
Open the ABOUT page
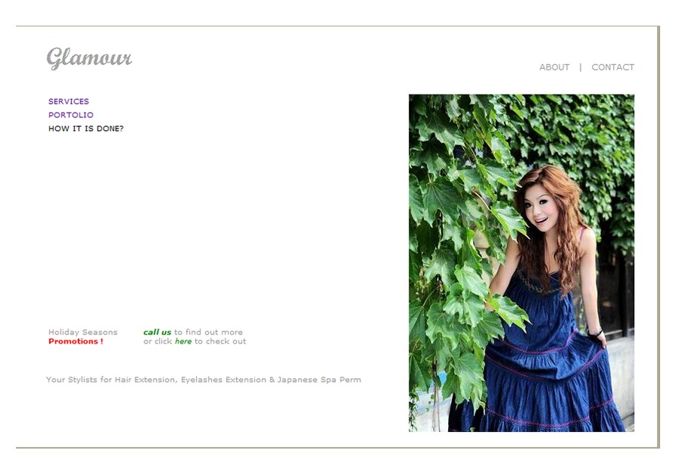(x=554, y=67)
